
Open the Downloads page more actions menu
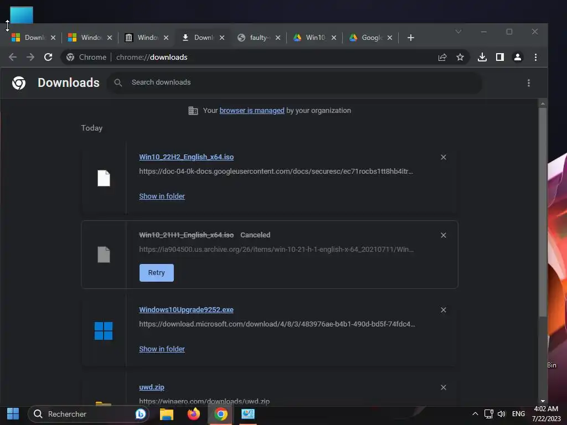[x=529, y=83]
